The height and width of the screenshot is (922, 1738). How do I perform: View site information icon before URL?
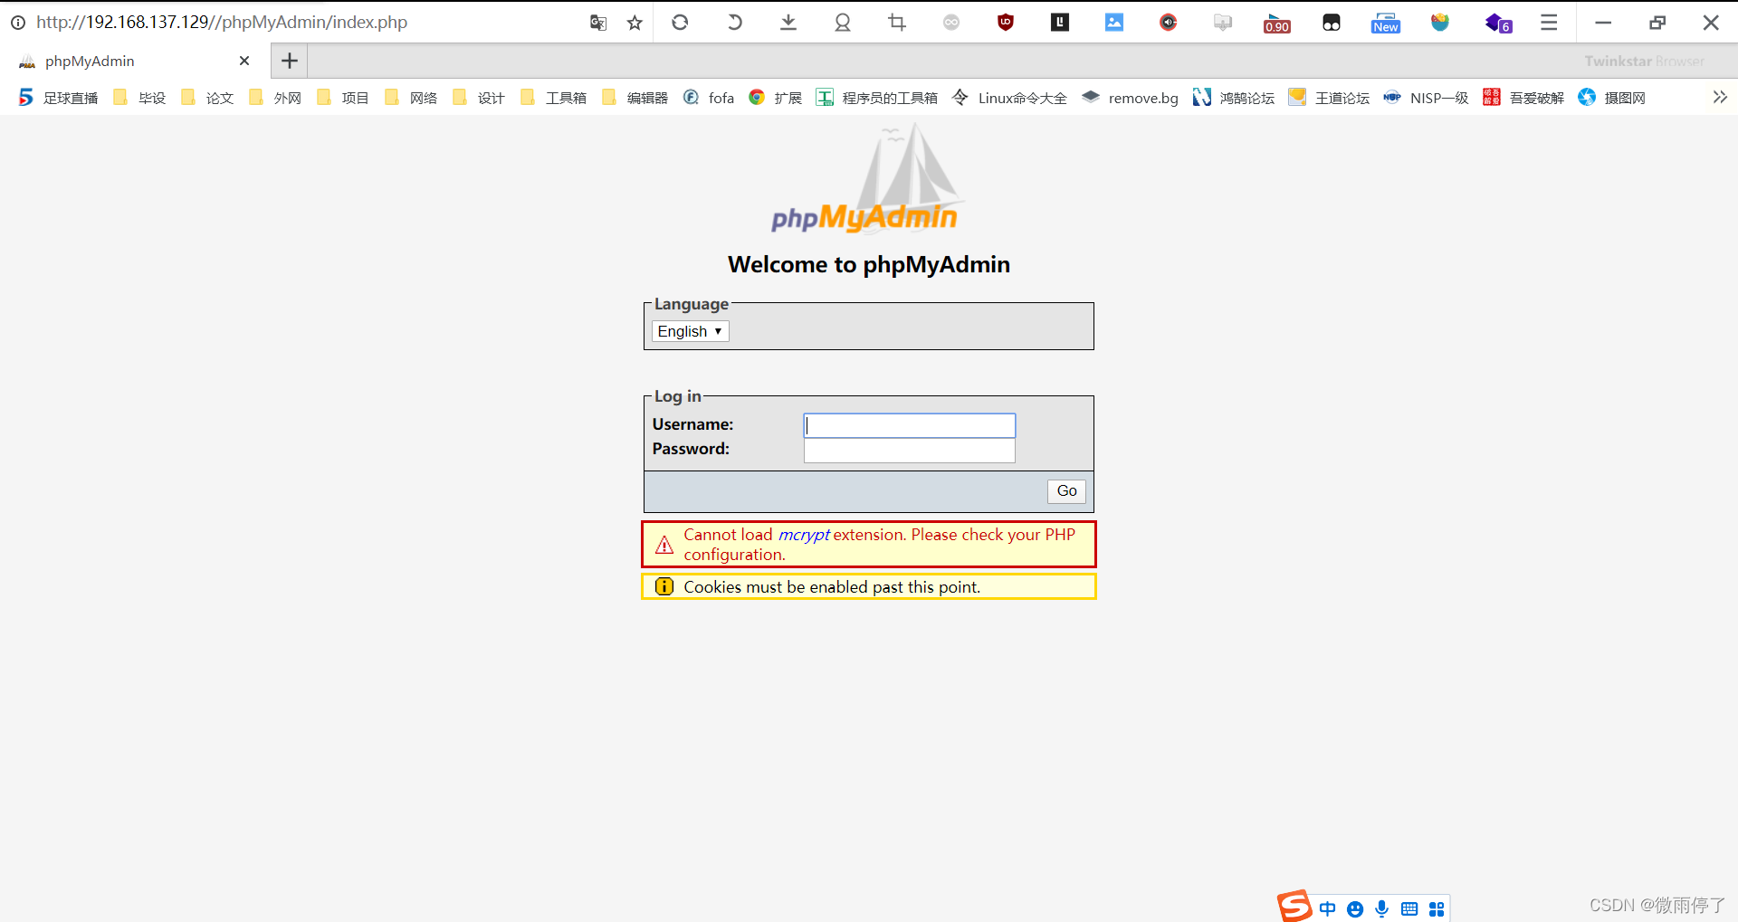[18, 23]
